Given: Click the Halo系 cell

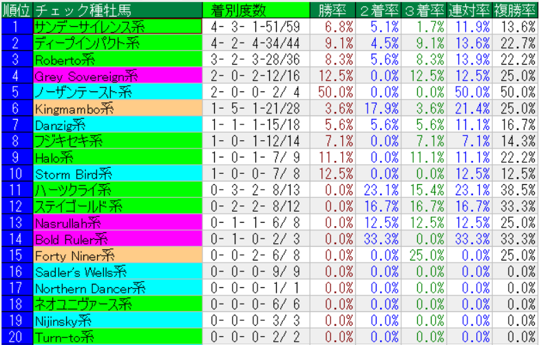Looking at the screenshot, I should pos(118,157).
